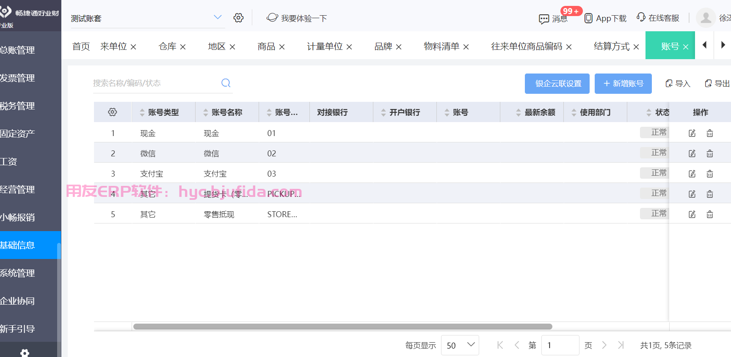The width and height of the screenshot is (731, 357).
Task: Edit the PICKUP account row
Action: [692, 194]
